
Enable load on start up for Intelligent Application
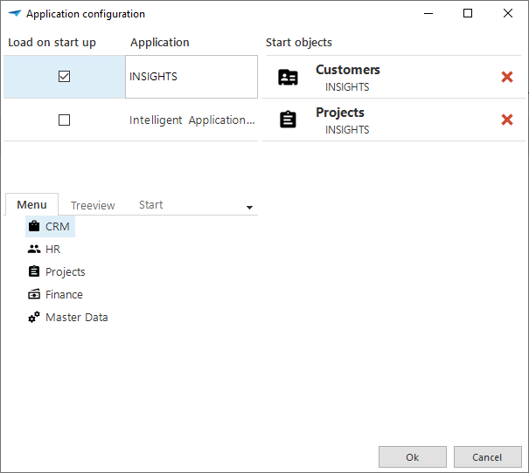[64, 120]
